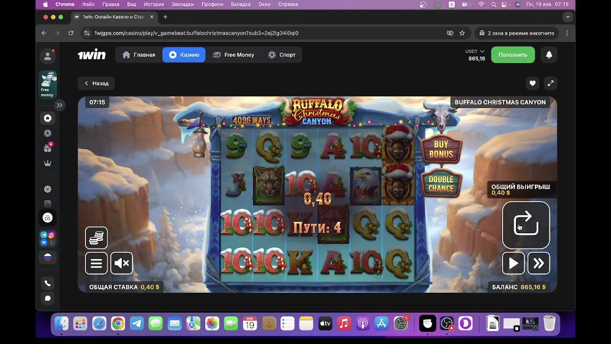Open the phone support icon
Screen dimensions: 611x344
click(48, 283)
